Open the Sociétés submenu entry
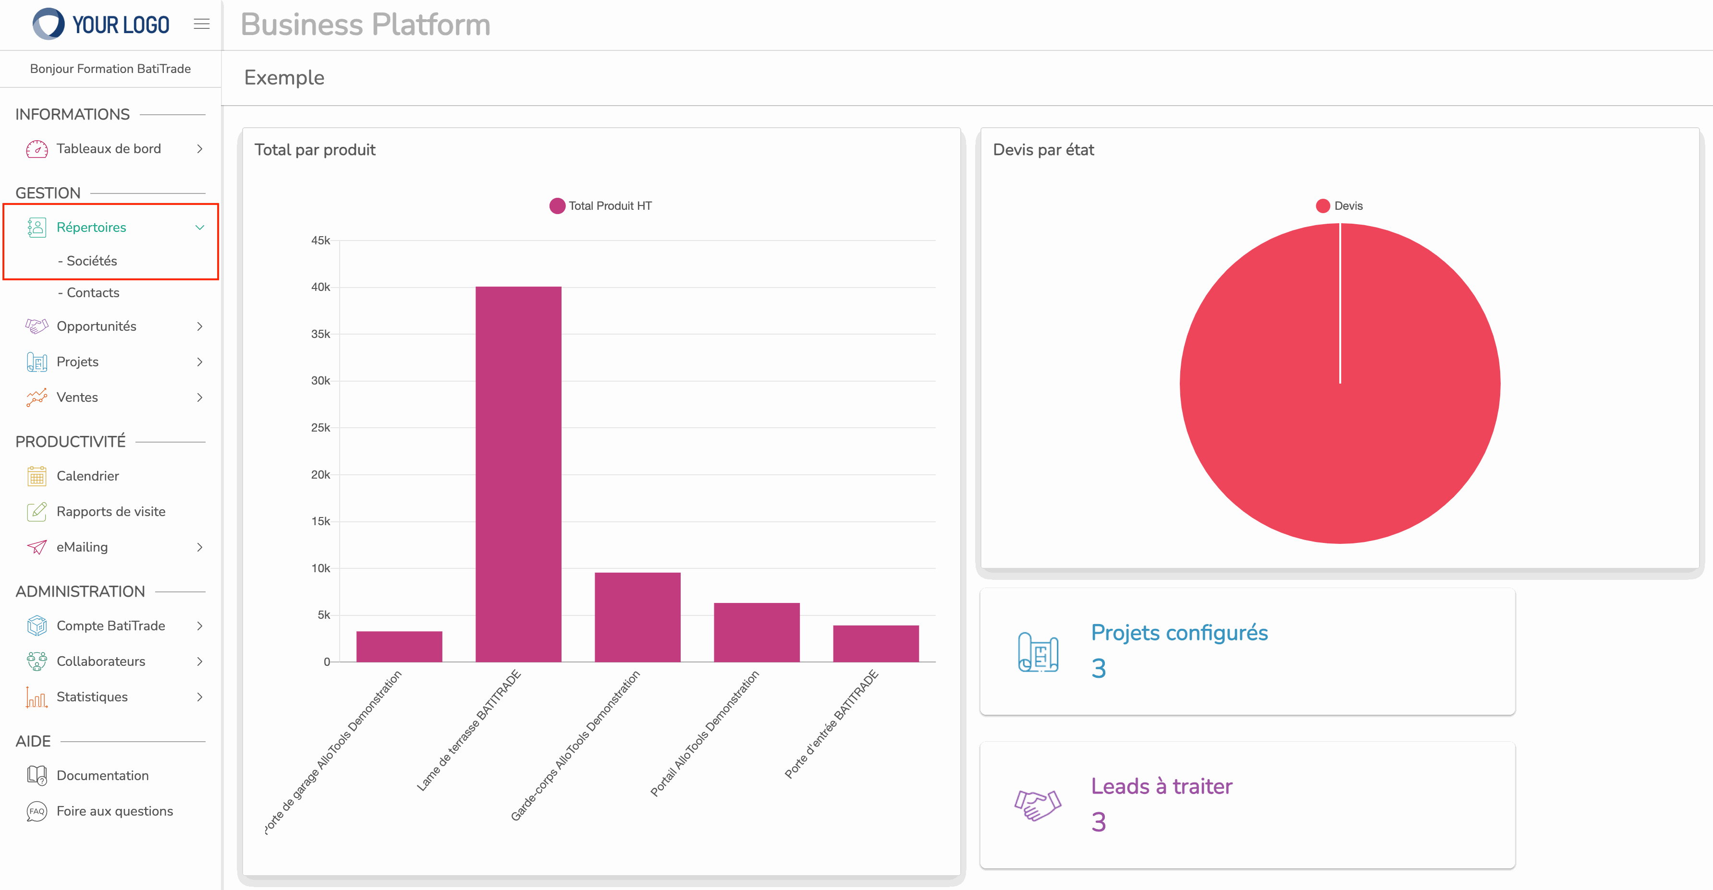Image resolution: width=1713 pixels, height=890 pixels. 87,261
